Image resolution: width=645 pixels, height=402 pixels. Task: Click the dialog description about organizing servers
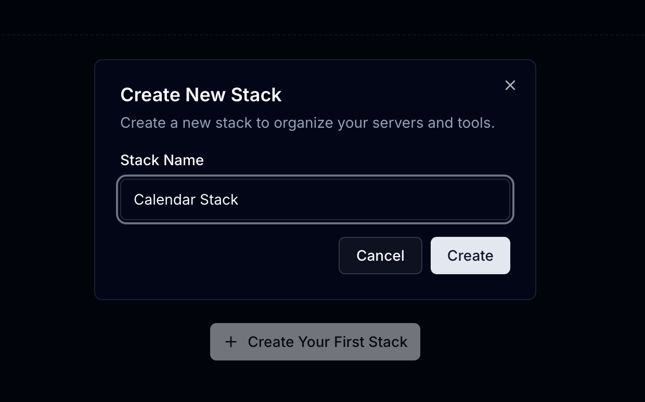(307, 123)
